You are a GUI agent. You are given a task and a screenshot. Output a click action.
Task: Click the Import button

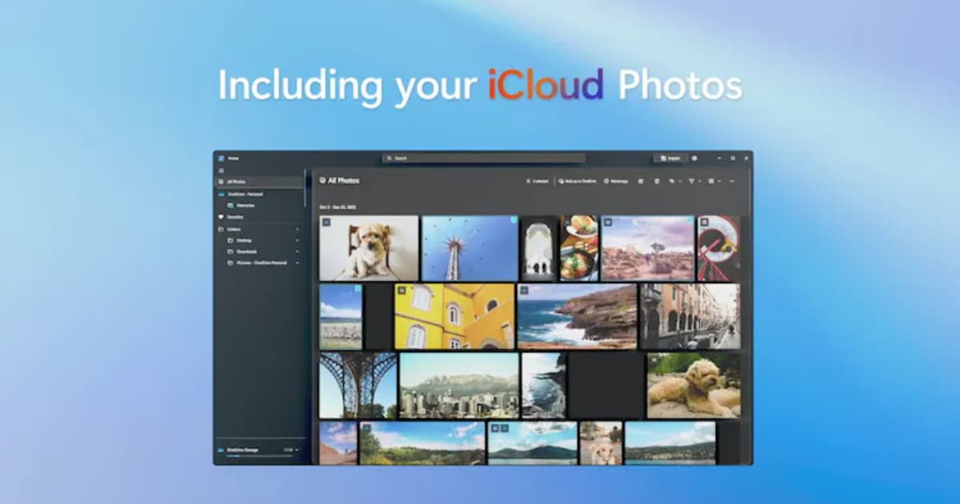coord(670,158)
